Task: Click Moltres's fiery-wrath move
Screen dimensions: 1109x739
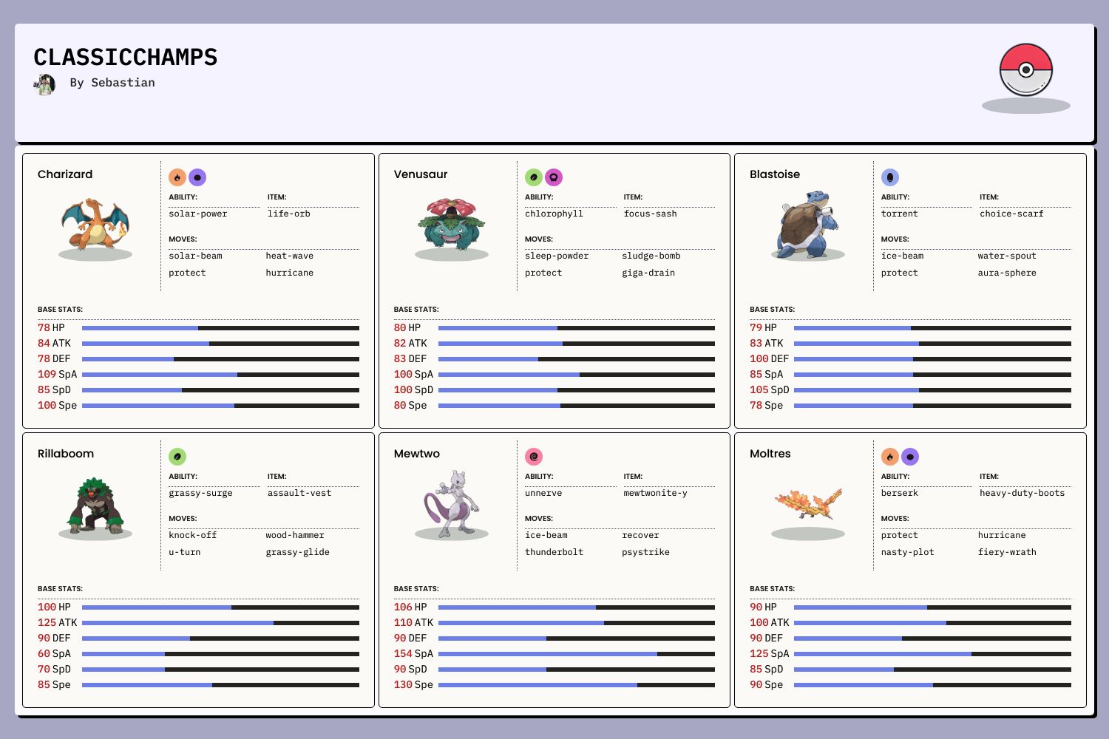Action: (1007, 553)
